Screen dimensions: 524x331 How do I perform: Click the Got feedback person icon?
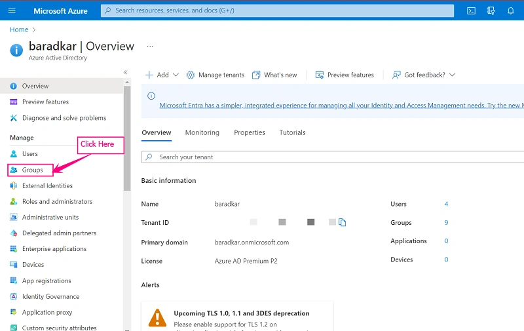pyautogui.click(x=396, y=75)
